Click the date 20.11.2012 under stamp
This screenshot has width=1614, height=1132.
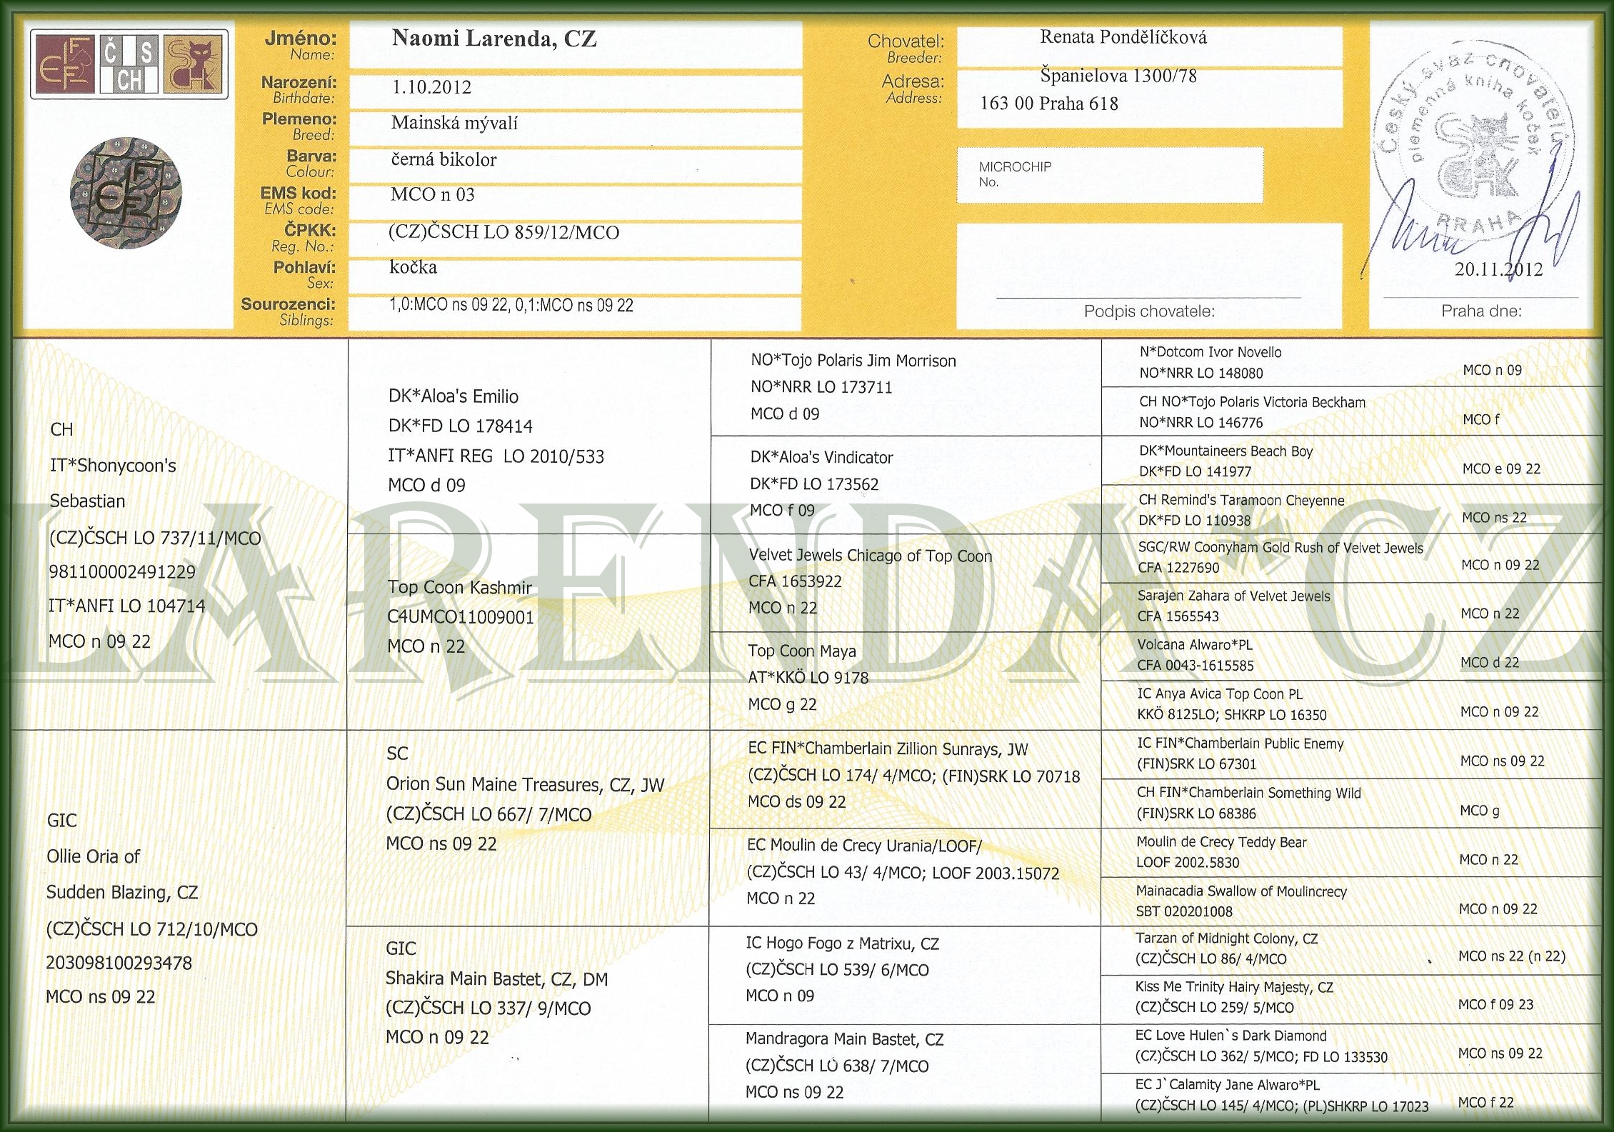coord(1499,269)
